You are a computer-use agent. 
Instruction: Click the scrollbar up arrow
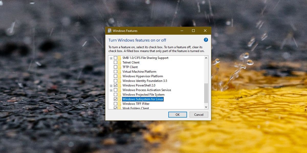tap(206, 58)
